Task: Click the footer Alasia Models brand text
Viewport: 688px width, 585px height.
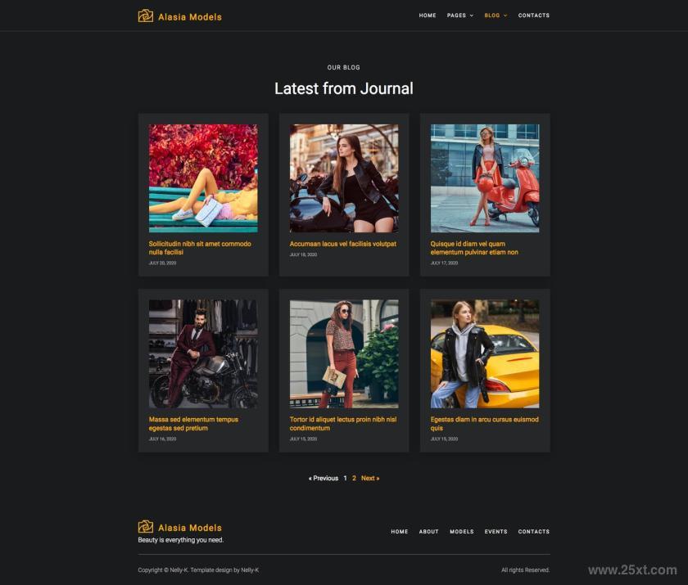Action: pyautogui.click(x=190, y=528)
